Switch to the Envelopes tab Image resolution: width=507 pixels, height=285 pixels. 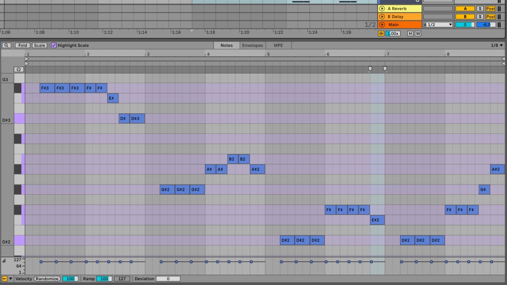tap(252, 45)
